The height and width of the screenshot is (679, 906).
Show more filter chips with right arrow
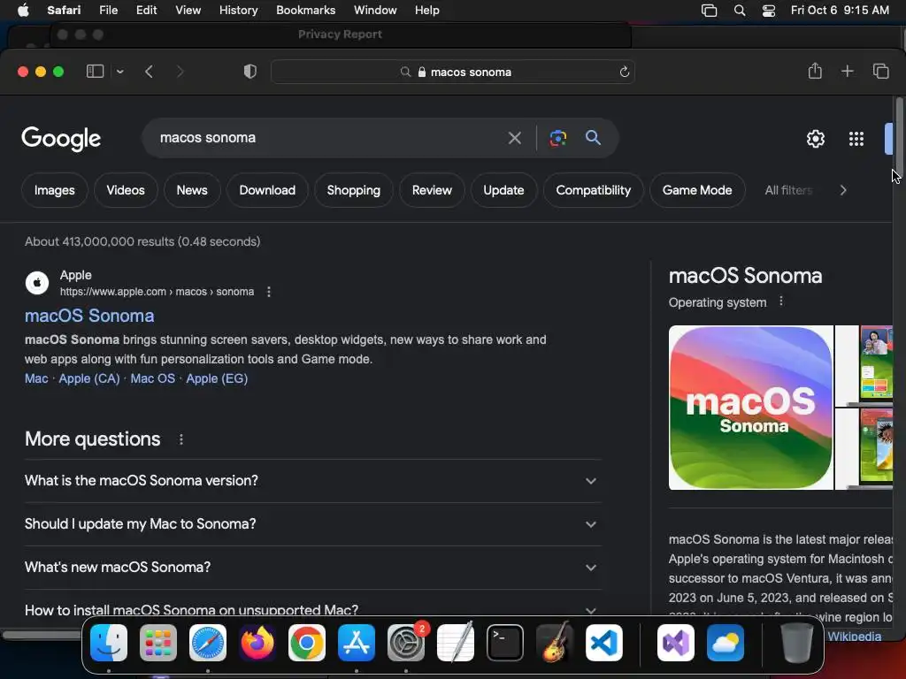(x=843, y=190)
